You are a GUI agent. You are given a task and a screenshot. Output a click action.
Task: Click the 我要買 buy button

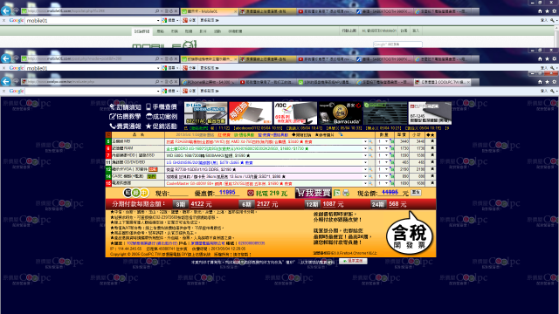(x=313, y=193)
